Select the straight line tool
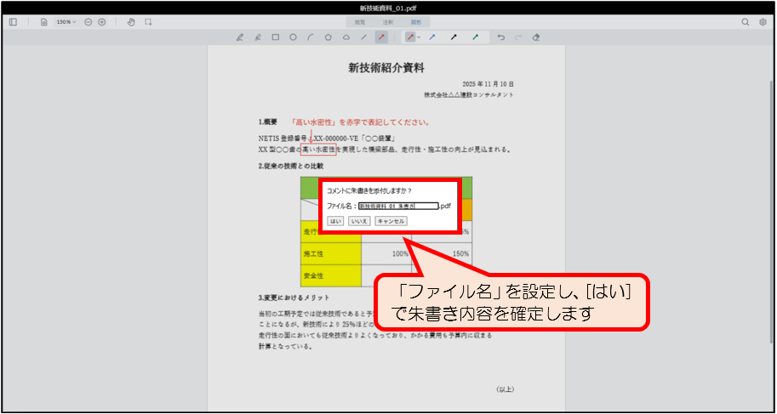Viewport: 777px width, 414px height. [x=363, y=37]
